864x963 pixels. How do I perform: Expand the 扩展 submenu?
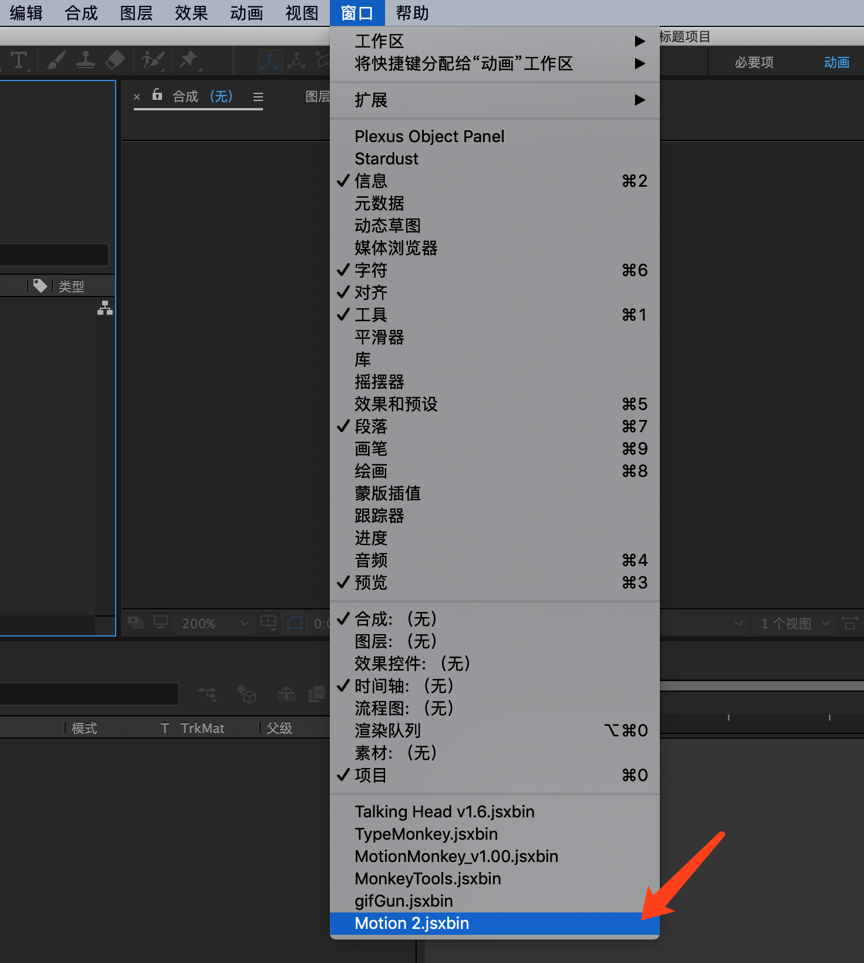click(x=495, y=100)
